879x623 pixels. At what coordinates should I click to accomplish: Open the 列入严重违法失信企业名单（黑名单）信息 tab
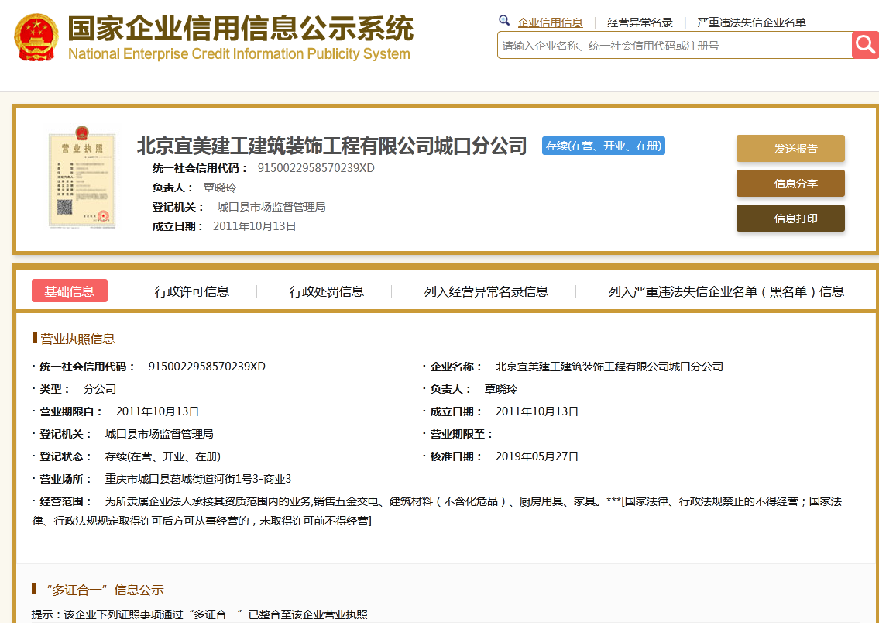tap(726, 291)
